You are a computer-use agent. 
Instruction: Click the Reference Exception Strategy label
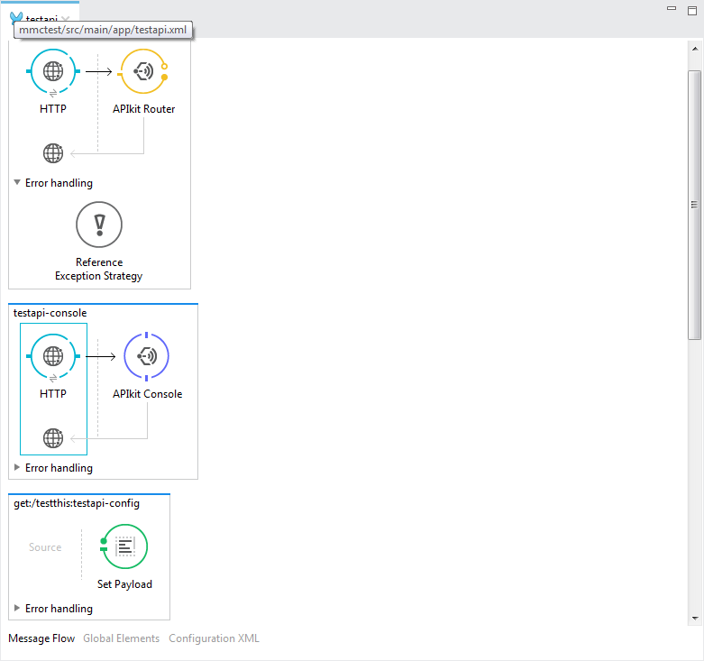click(x=99, y=269)
